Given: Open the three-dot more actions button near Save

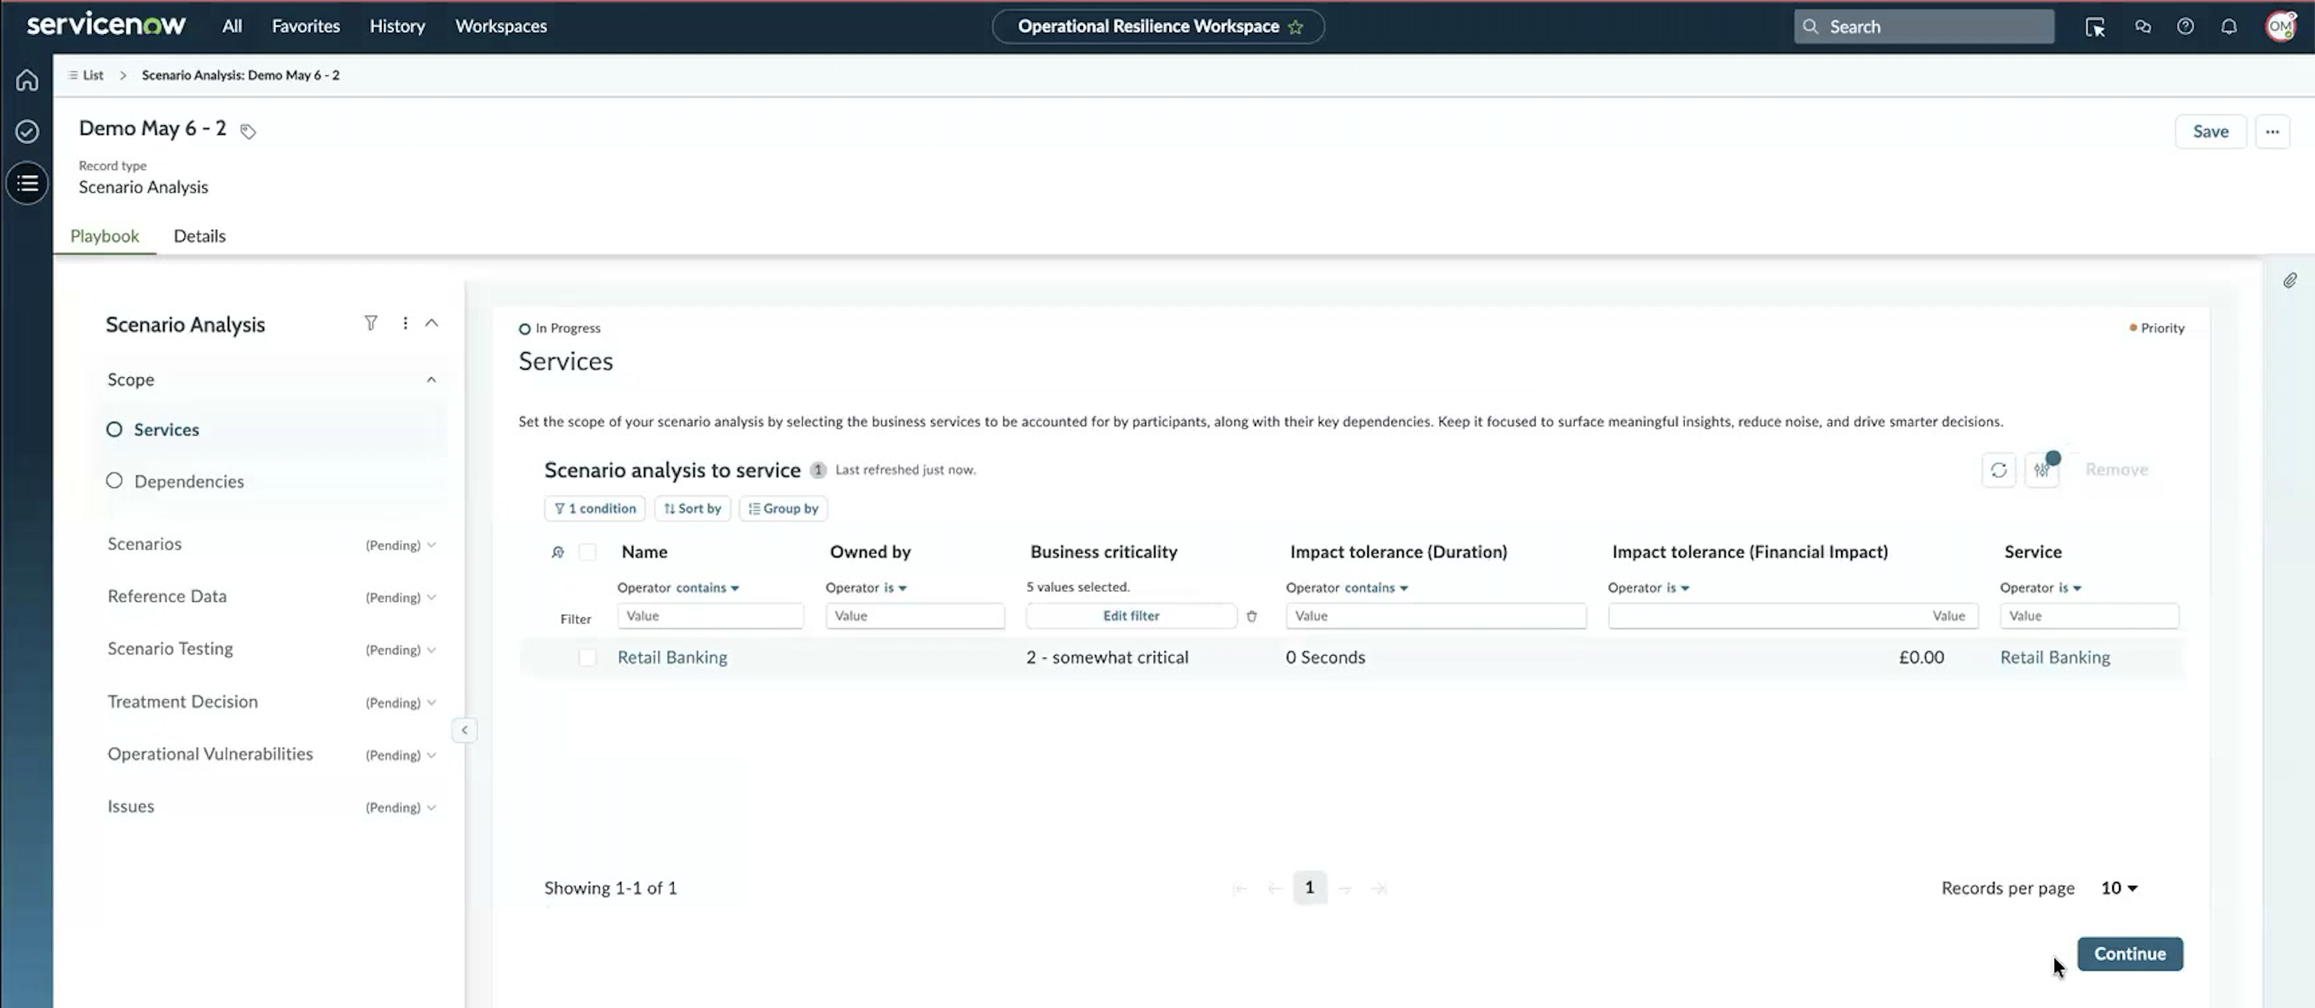Looking at the screenshot, I should tap(2272, 131).
